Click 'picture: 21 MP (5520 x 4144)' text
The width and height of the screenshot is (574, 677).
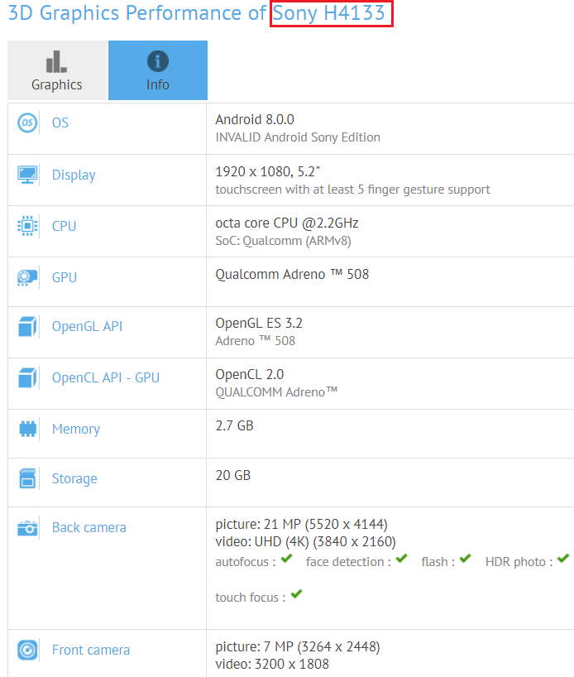[302, 524]
